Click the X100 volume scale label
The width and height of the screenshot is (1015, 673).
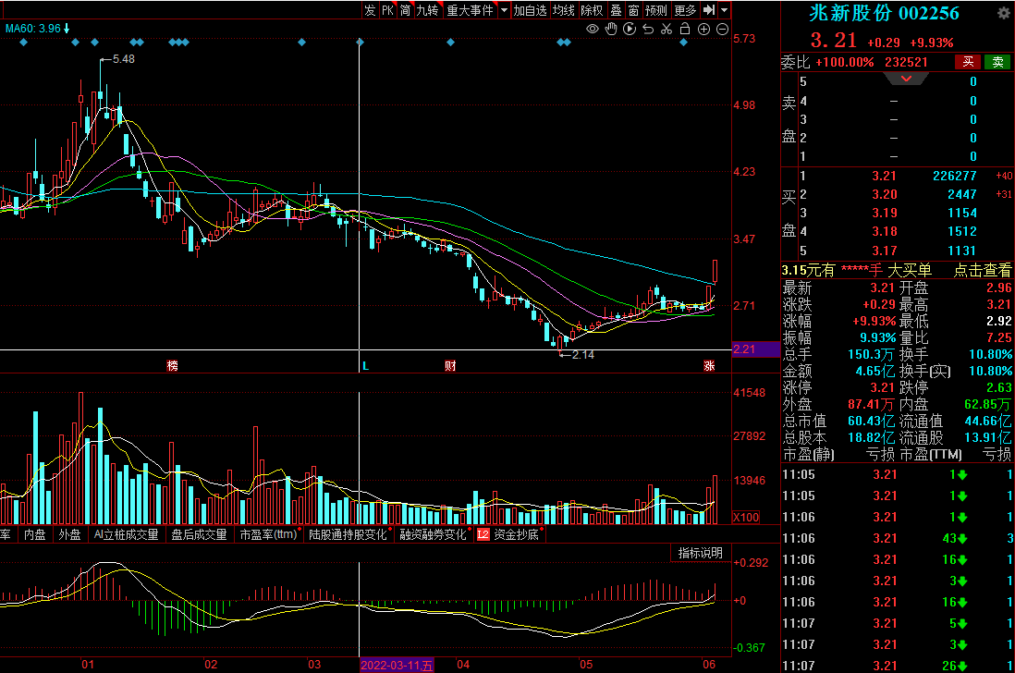tap(746, 517)
